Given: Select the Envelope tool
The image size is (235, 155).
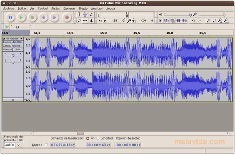Looking at the screenshot, I should [x=85, y=15].
